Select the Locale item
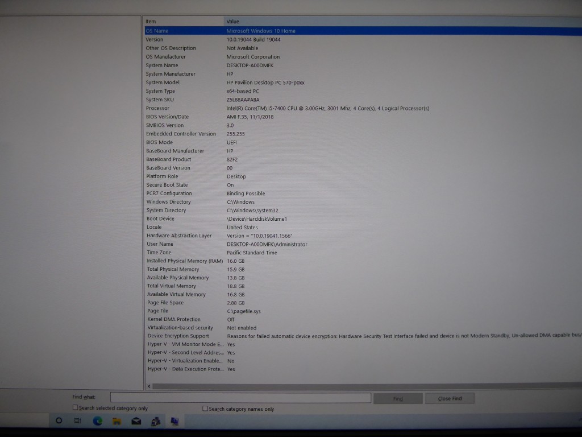The image size is (582, 437). coord(154,227)
